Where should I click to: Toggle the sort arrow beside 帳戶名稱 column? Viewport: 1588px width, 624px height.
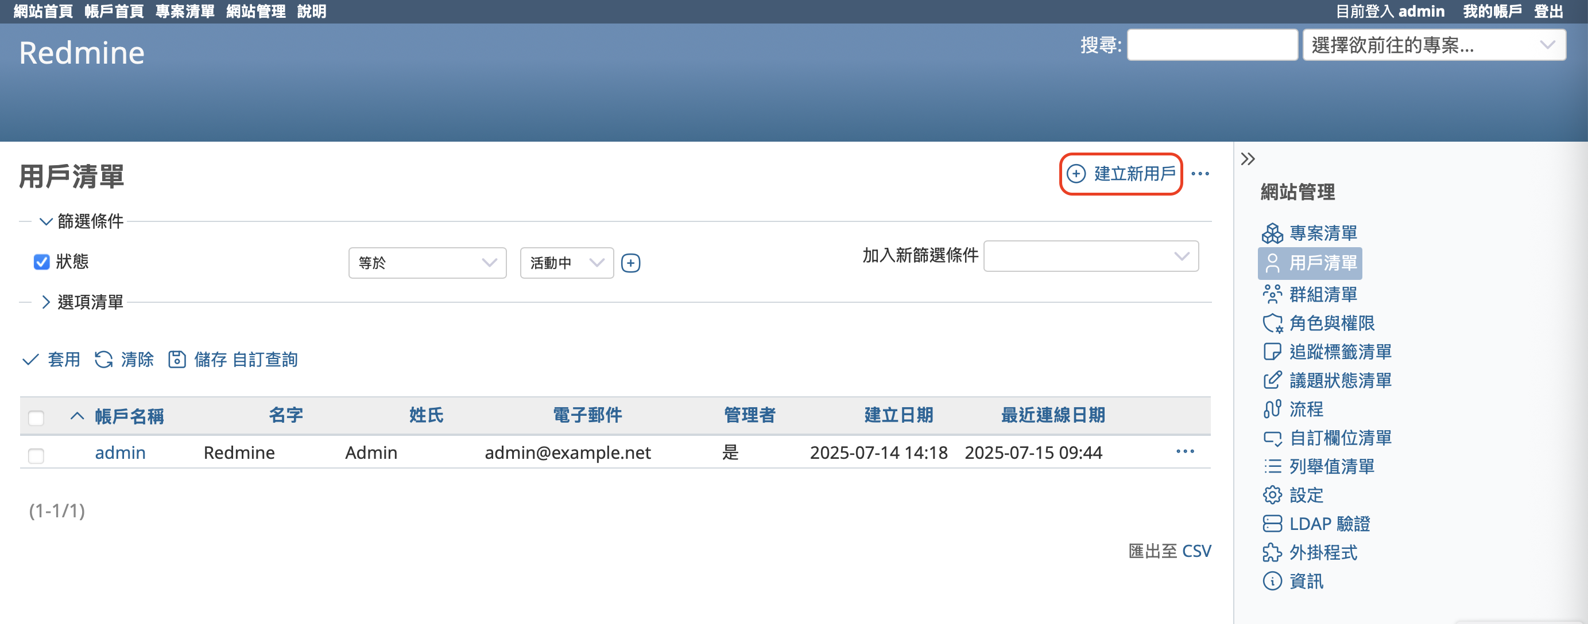coord(77,416)
